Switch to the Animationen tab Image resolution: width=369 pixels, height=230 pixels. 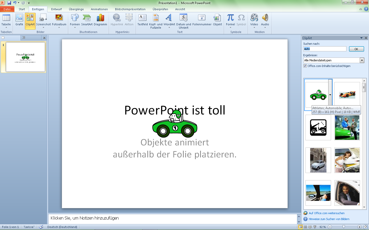(x=99, y=9)
